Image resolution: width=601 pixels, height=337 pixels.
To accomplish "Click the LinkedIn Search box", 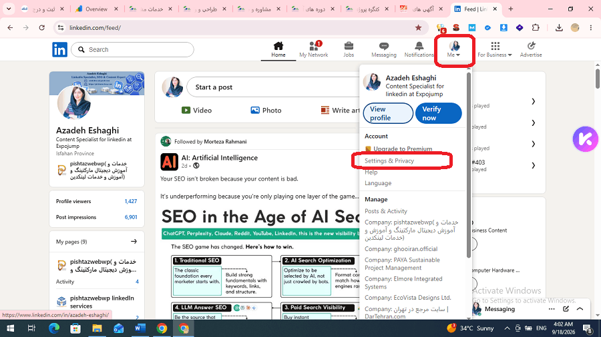I will pos(133,50).
